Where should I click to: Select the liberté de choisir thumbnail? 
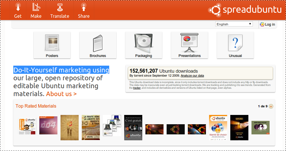pyautogui.click(x=218, y=127)
